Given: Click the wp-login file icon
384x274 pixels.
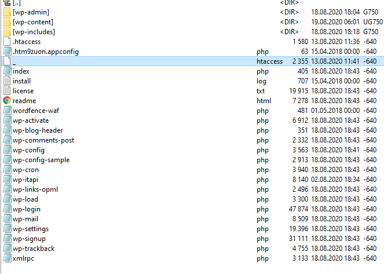Looking at the screenshot, I should [x=7, y=209].
